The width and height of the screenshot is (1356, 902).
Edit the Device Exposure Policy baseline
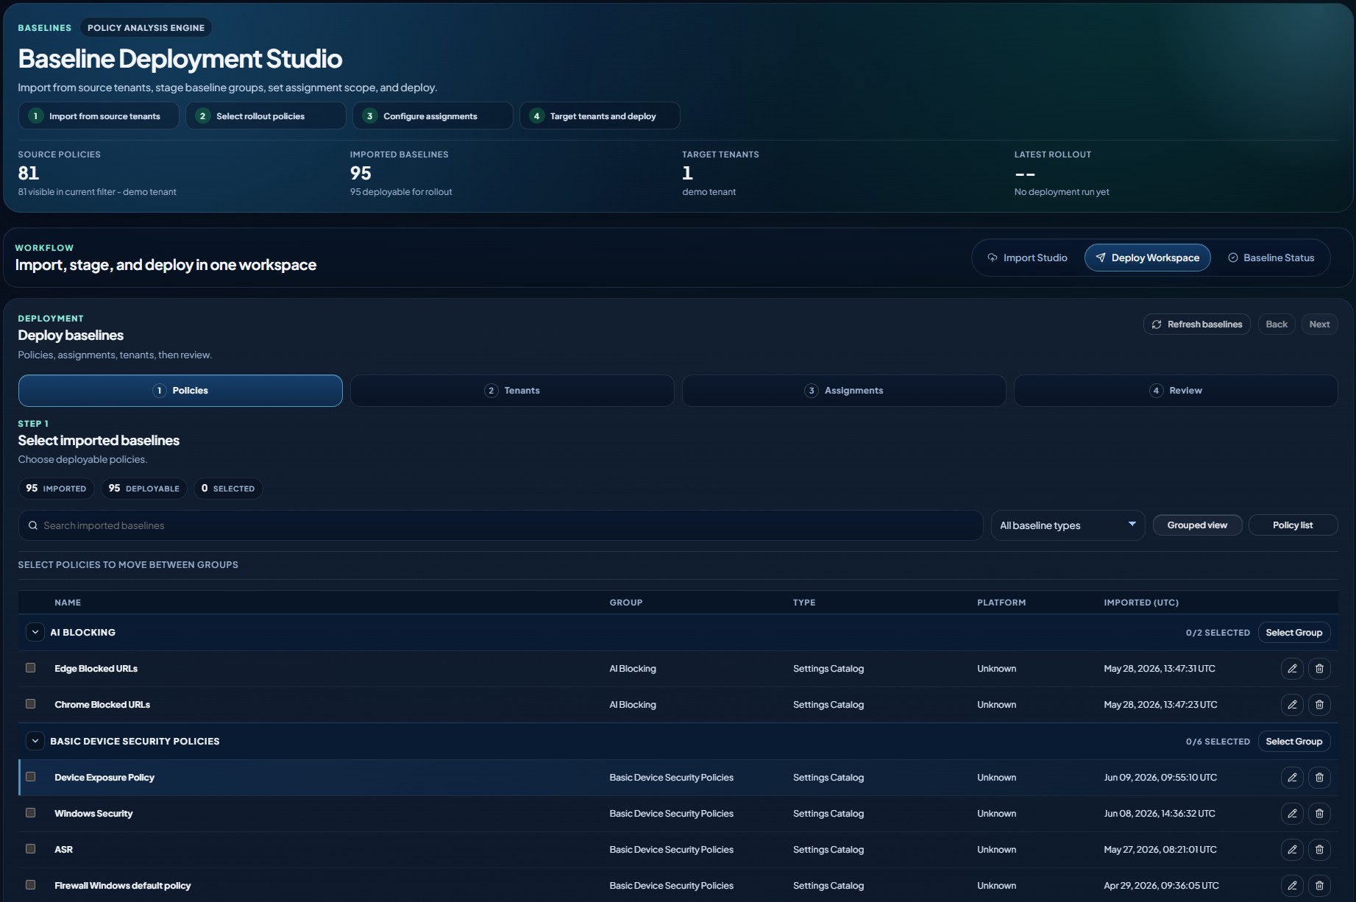(1292, 778)
